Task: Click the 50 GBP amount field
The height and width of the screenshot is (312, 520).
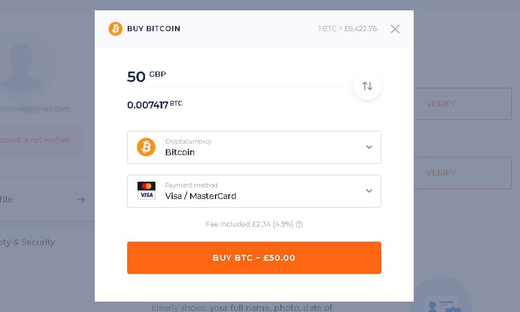Action: coord(231,77)
